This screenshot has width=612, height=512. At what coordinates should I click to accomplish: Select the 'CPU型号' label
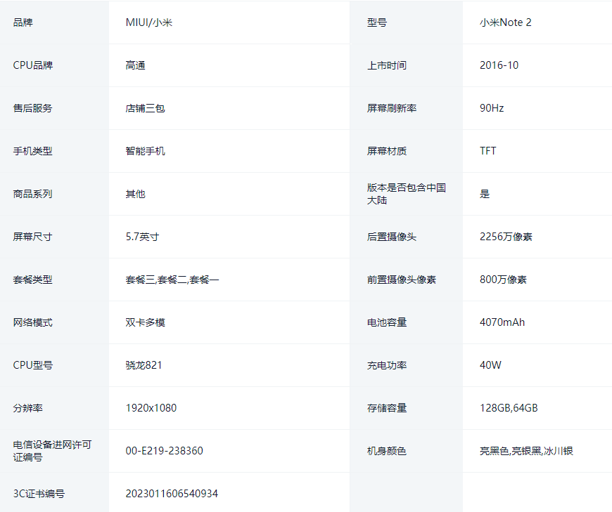(x=33, y=365)
